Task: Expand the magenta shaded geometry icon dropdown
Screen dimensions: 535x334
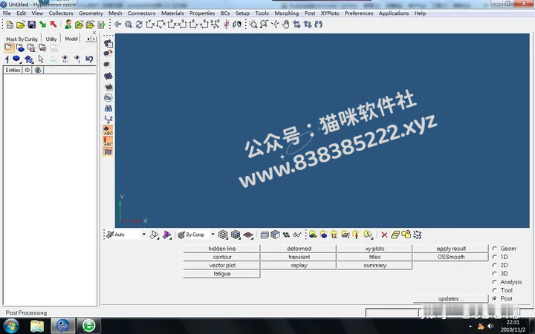Action: click(167, 235)
